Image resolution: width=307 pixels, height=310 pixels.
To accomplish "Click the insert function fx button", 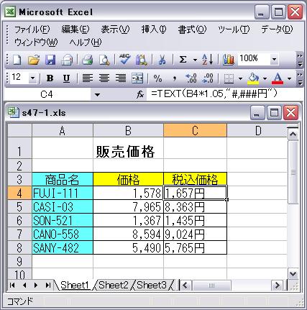I will pyautogui.click(x=140, y=95).
